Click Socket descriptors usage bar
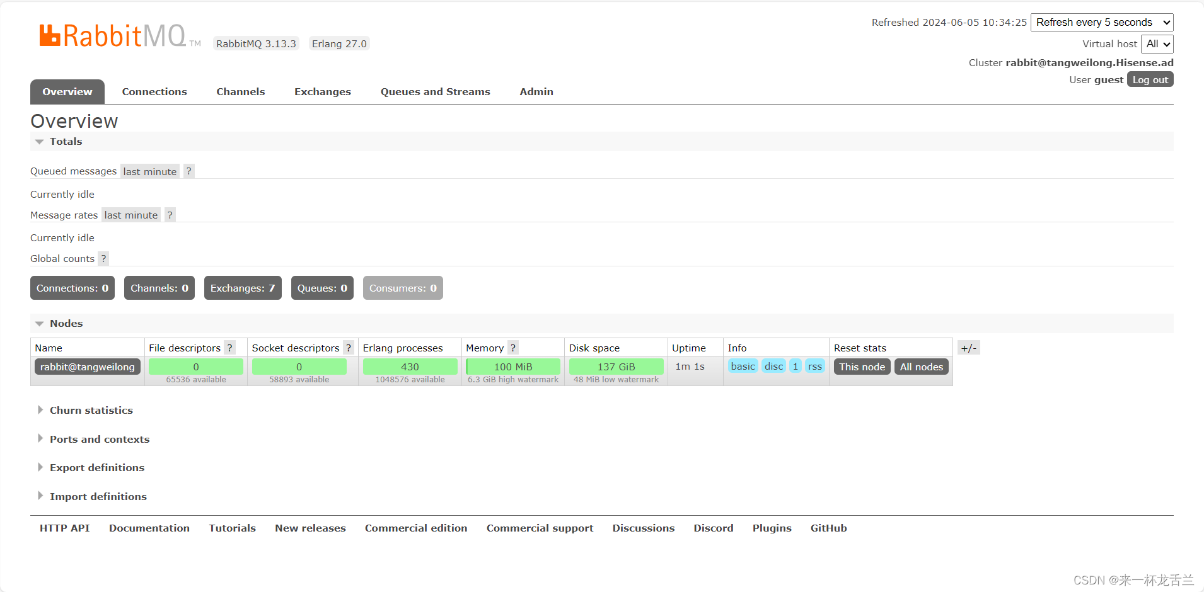Screen dimensions: 1204x592 (x=299, y=367)
